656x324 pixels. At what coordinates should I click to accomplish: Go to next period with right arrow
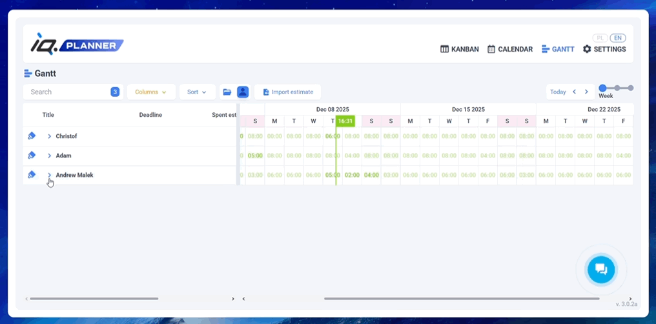[x=586, y=92]
